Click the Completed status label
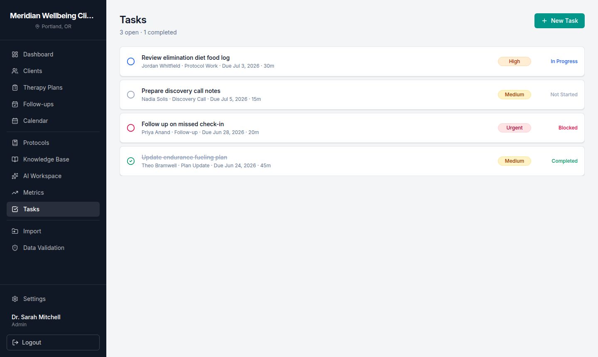 point(564,161)
